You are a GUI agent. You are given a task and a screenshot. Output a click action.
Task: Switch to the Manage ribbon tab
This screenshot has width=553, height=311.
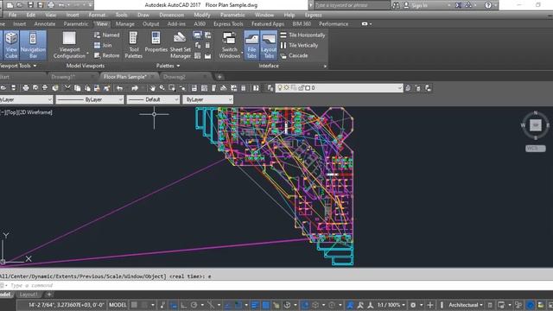[124, 23]
